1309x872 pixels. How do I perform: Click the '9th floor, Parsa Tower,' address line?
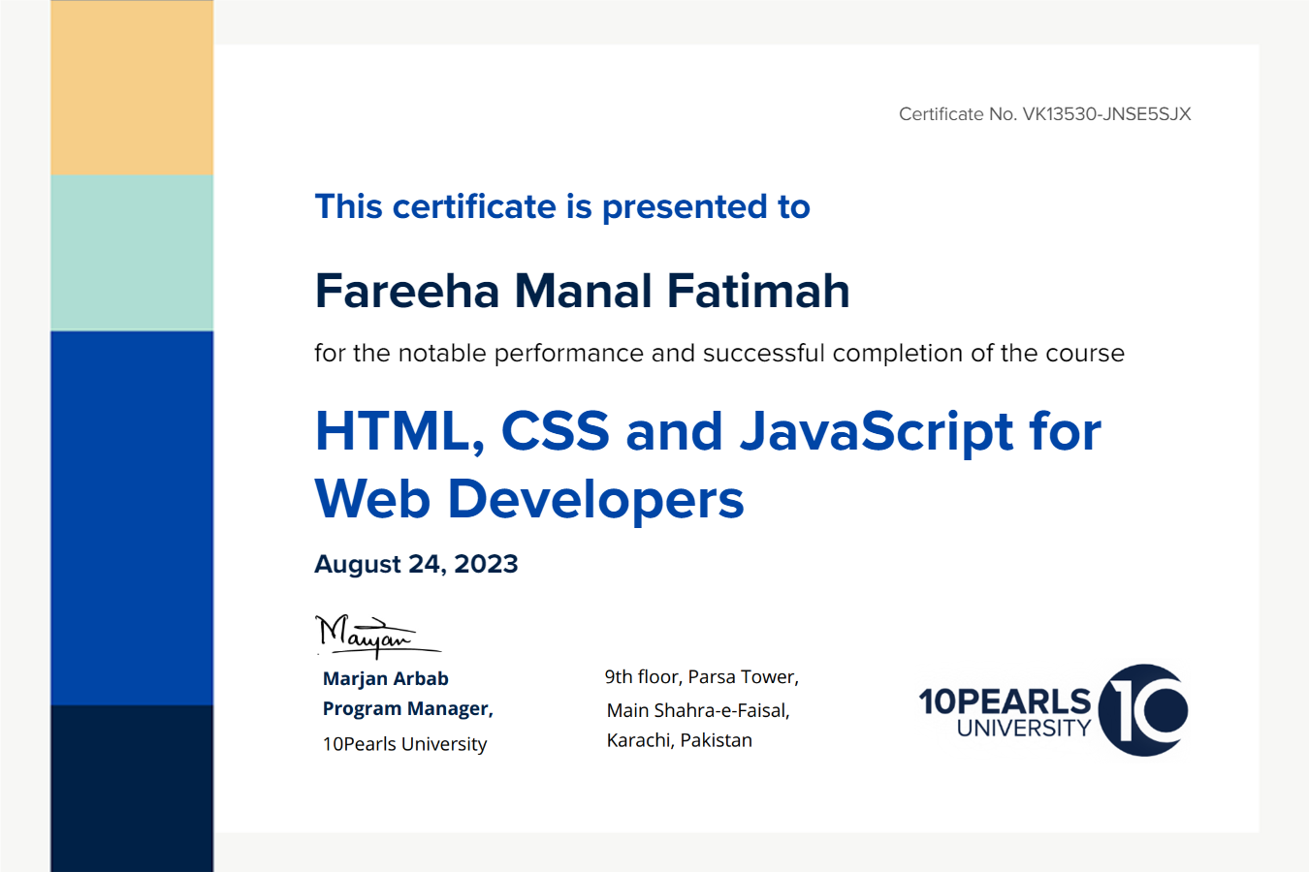pos(701,677)
